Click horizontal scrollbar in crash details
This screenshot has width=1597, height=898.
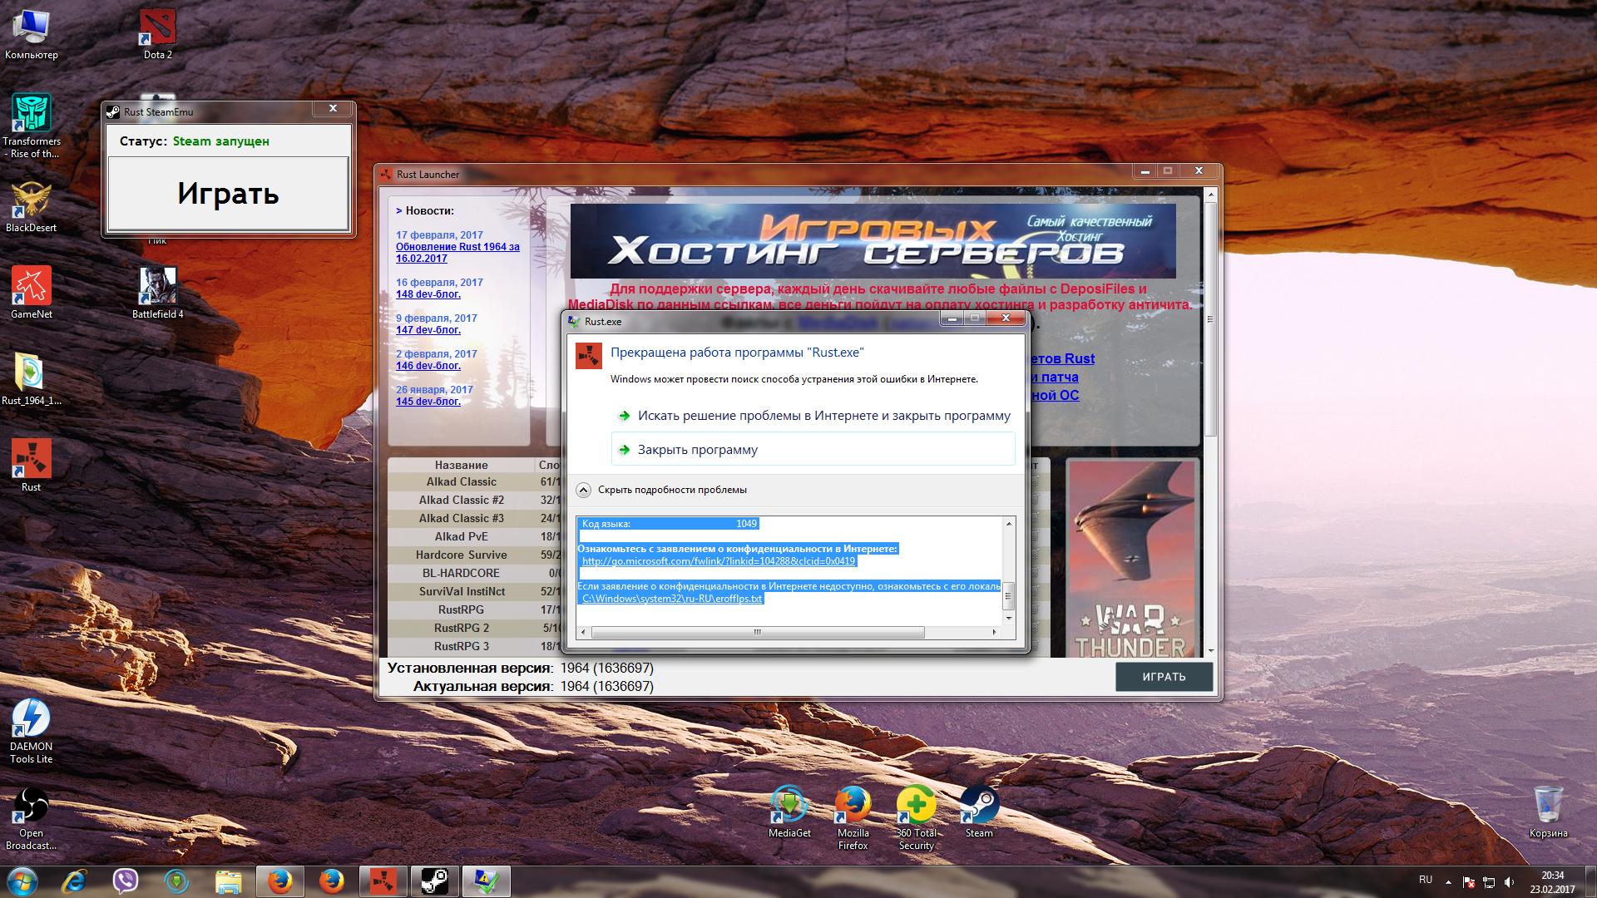pos(757,632)
